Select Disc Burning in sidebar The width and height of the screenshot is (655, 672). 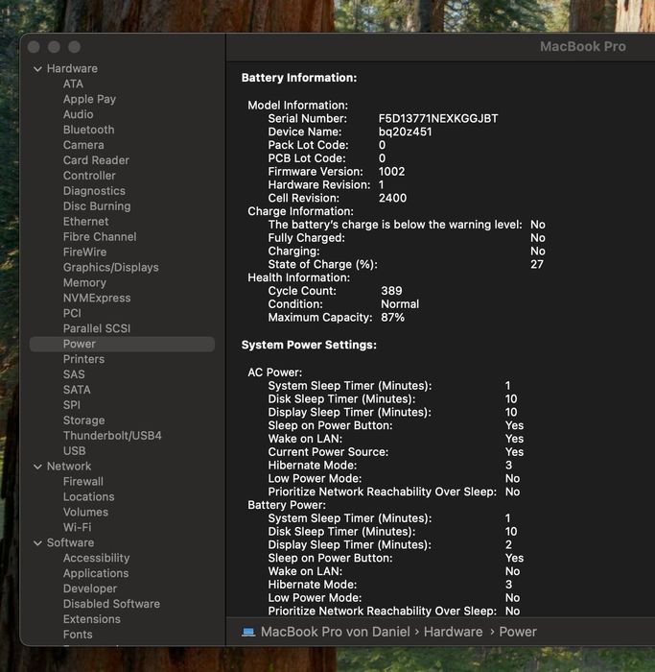pos(97,206)
